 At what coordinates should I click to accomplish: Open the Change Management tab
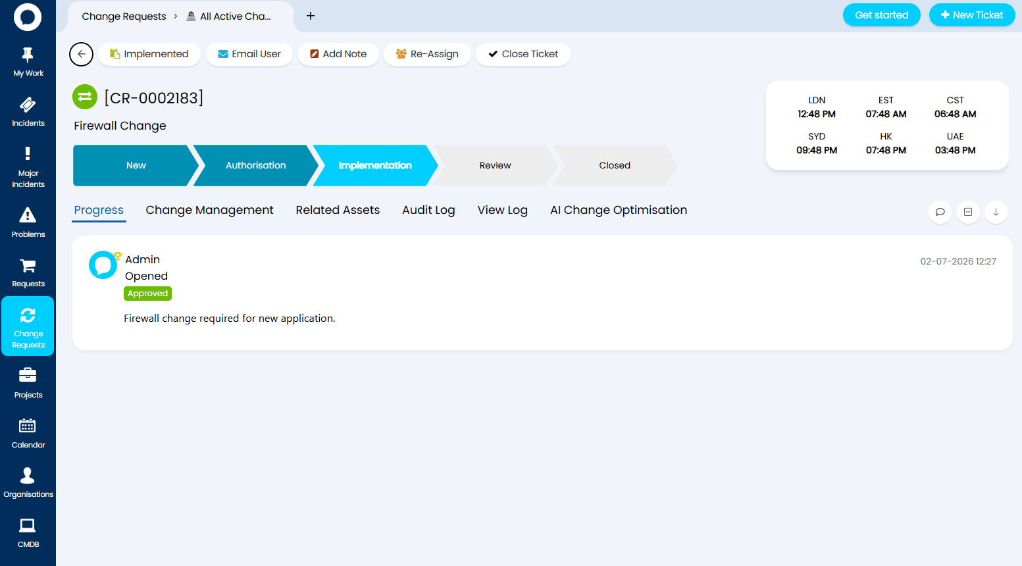click(x=209, y=210)
